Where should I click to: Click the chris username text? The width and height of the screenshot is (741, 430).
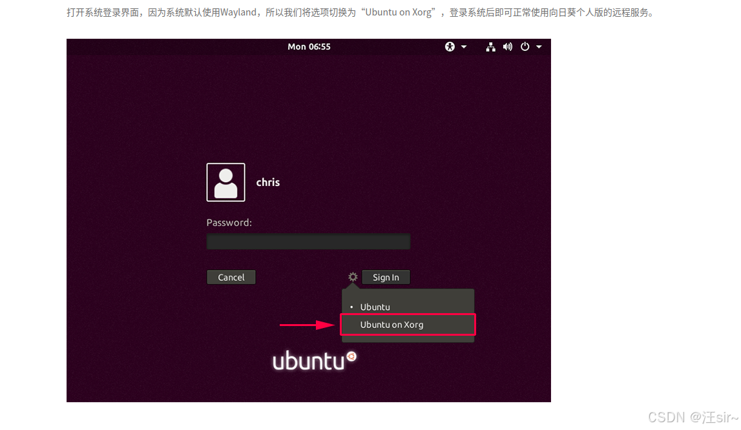[268, 183]
